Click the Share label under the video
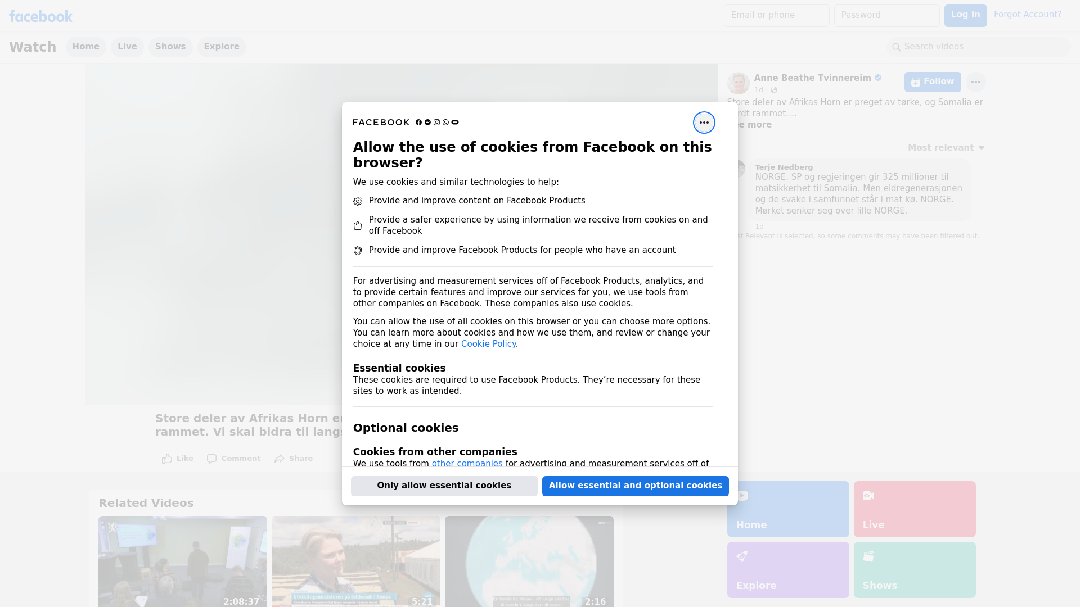This screenshot has height=607, width=1080. (301, 459)
